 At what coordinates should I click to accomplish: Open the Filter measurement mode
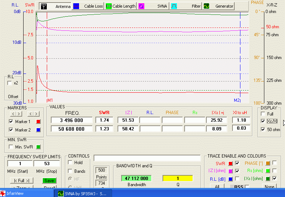(186, 6)
